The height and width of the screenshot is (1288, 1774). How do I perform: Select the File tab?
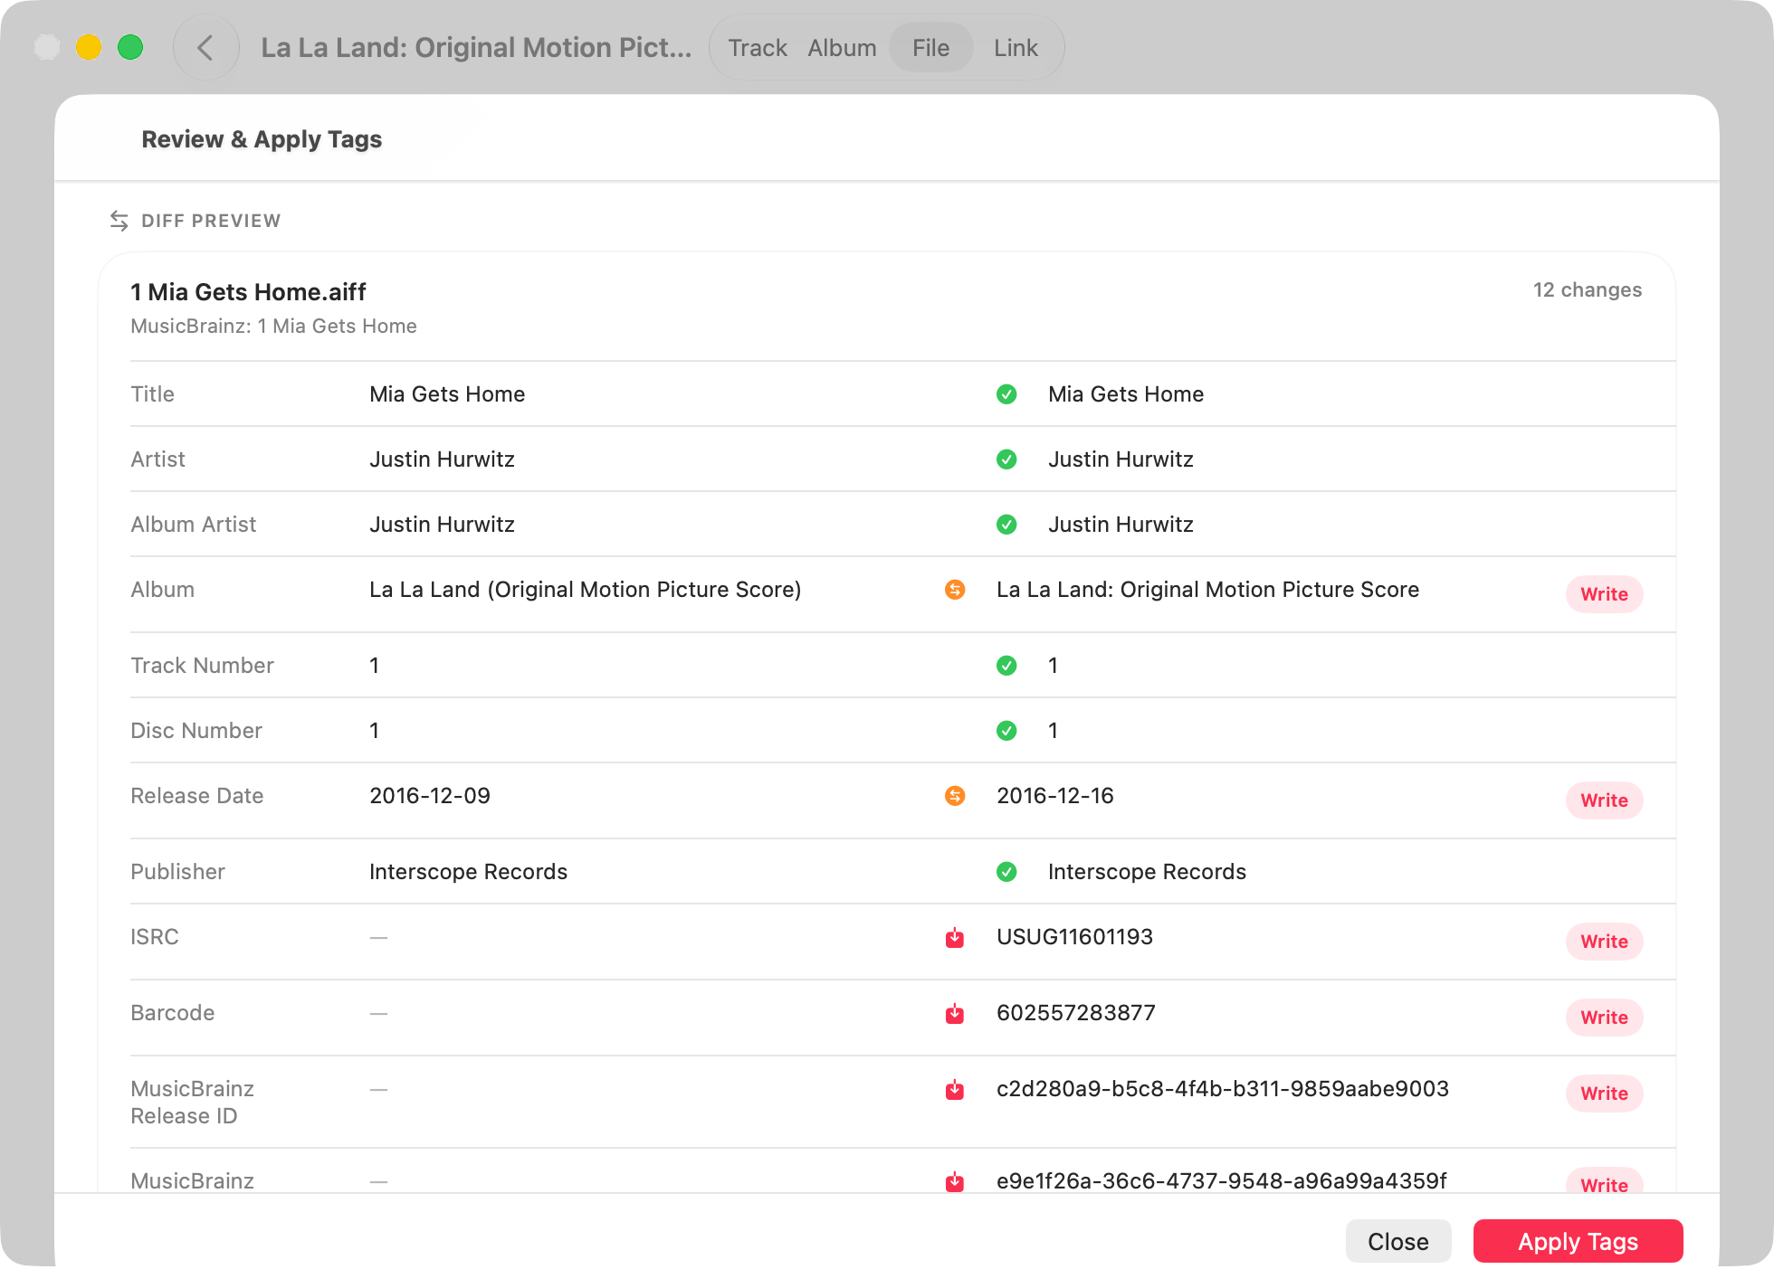point(930,48)
